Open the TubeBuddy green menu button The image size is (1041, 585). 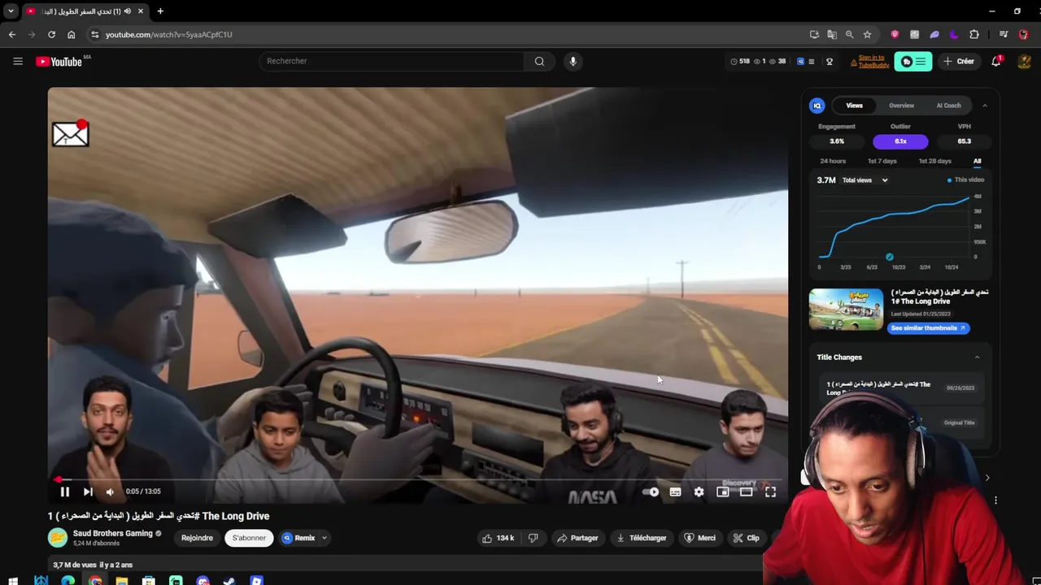pyautogui.click(x=913, y=61)
